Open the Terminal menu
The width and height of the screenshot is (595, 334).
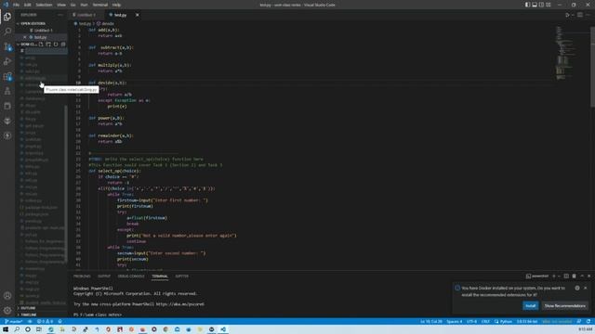100,5
